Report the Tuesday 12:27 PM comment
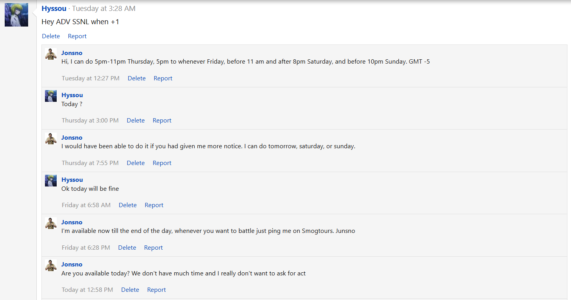Image resolution: width=571 pixels, height=300 pixels. pyautogui.click(x=163, y=78)
